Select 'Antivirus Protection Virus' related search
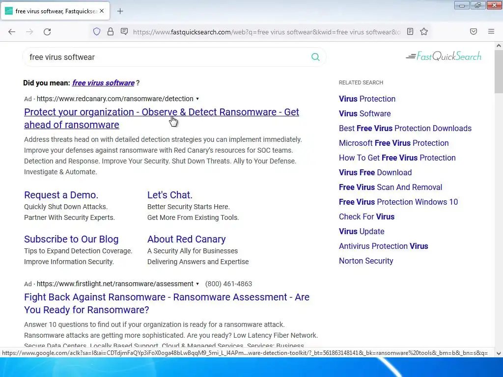The image size is (503, 377). pos(383,246)
